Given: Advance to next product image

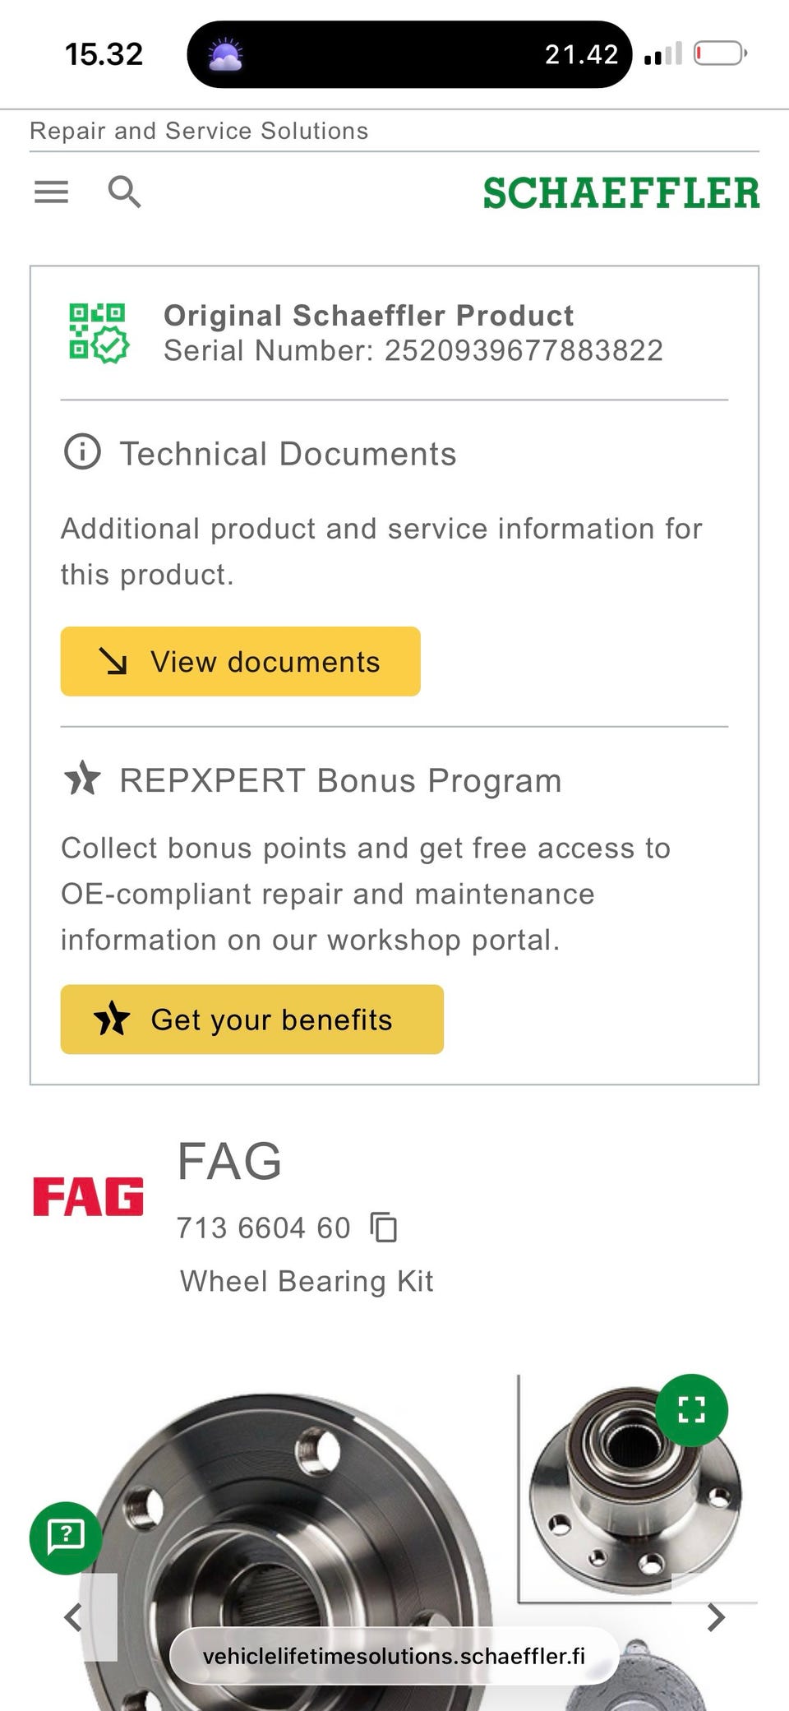Looking at the screenshot, I should pyautogui.click(x=716, y=1617).
